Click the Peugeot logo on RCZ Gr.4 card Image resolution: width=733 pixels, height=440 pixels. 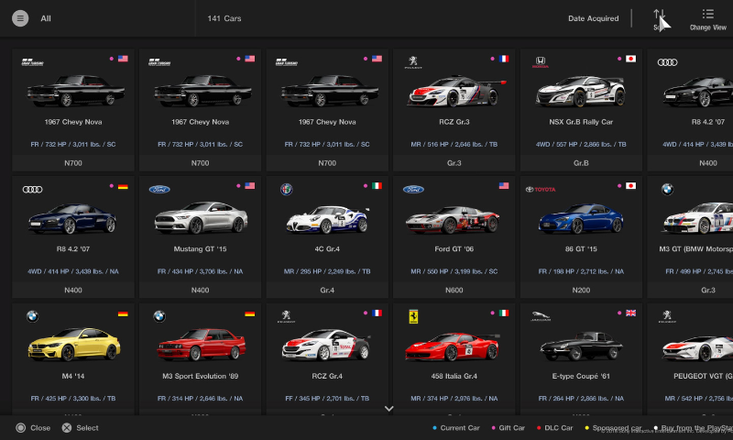287,316
